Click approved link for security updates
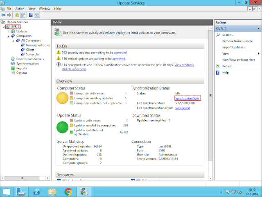This screenshot has height=197, width=262. click(x=120, y=53)
